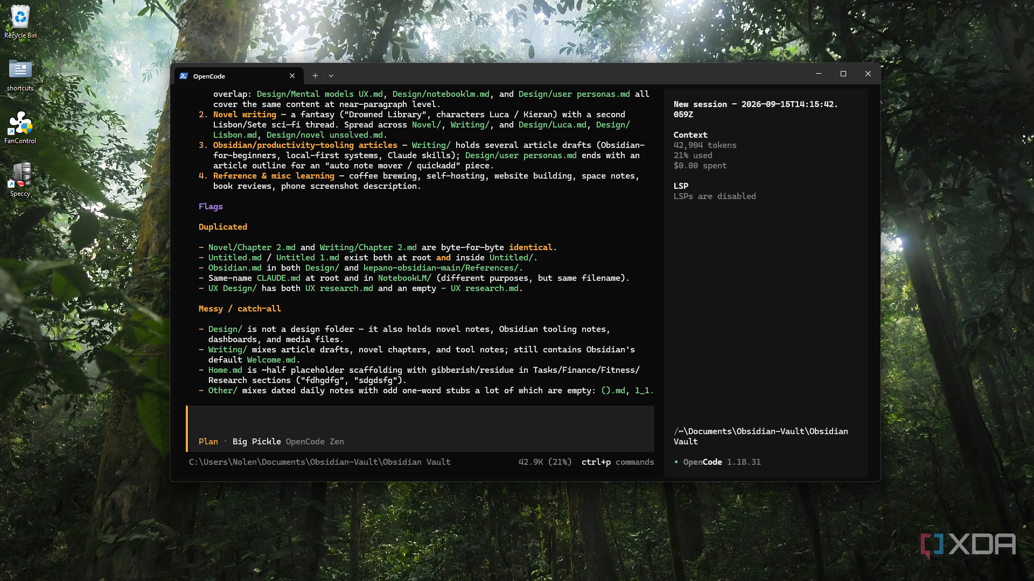
Task: Click the green status dot beside OpenCode
Action: pos(676,462)
